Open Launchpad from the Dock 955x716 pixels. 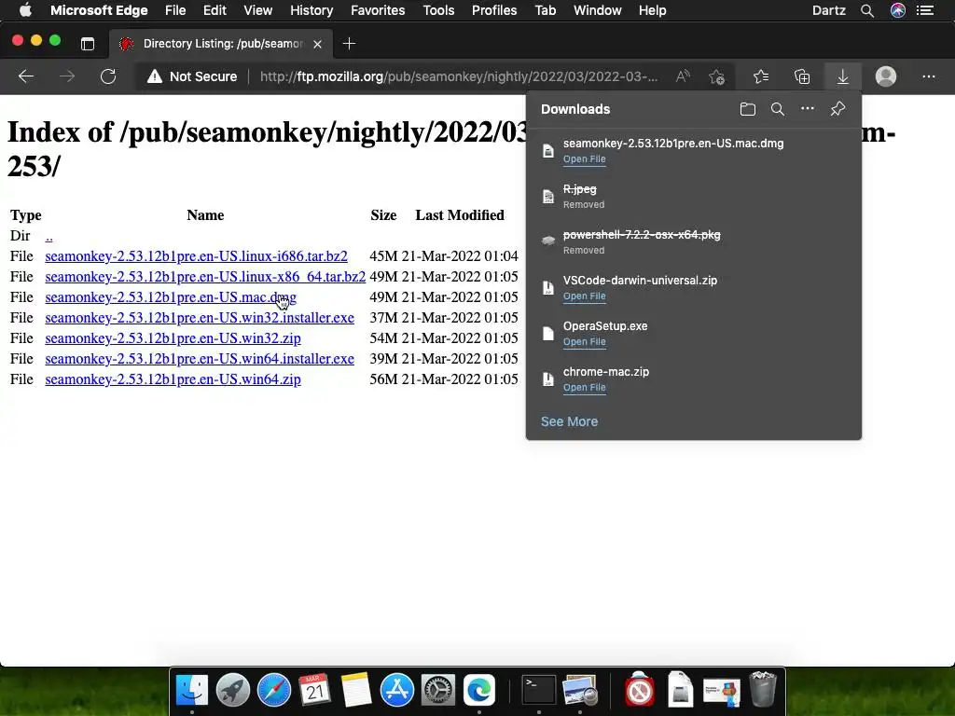[232, 690]
